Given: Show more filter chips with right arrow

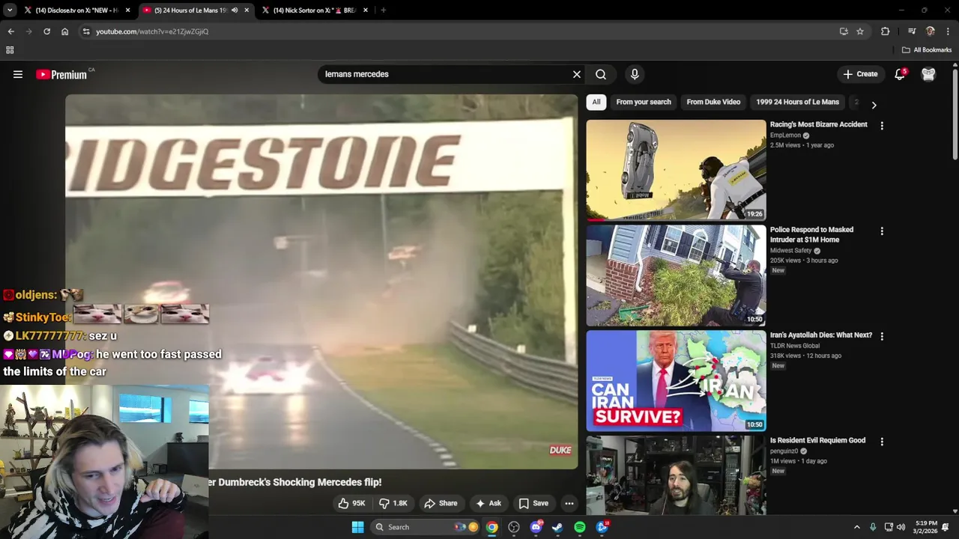Looking at the screenshot, I should 874,105.
